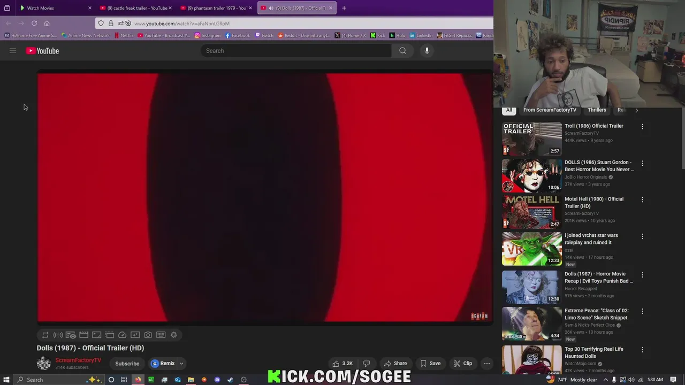This screenshot has width=685, height=385.
Task: Reload the page in the browser
Action: [x=34, y=24]
